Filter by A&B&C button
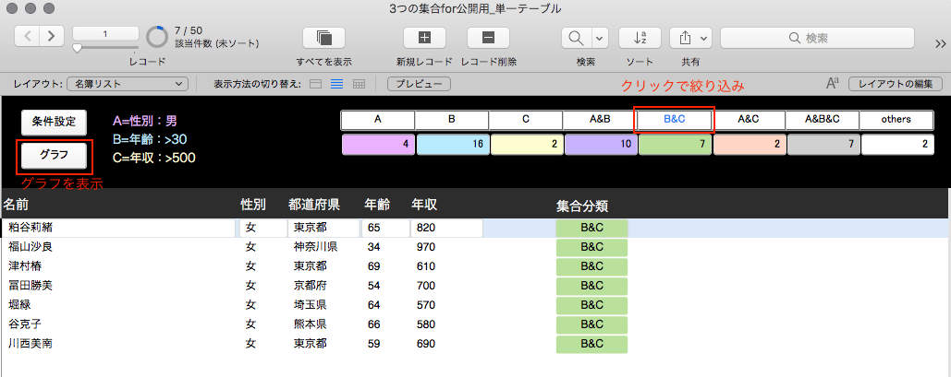Screen dimensions: 951x377 click(x=822, y=120)
